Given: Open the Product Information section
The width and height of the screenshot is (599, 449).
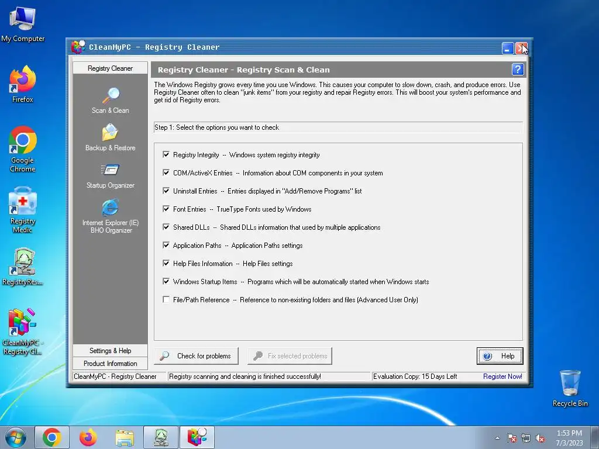Looking at the screenshot, I should pyautogui.click(x=111, y=364).
